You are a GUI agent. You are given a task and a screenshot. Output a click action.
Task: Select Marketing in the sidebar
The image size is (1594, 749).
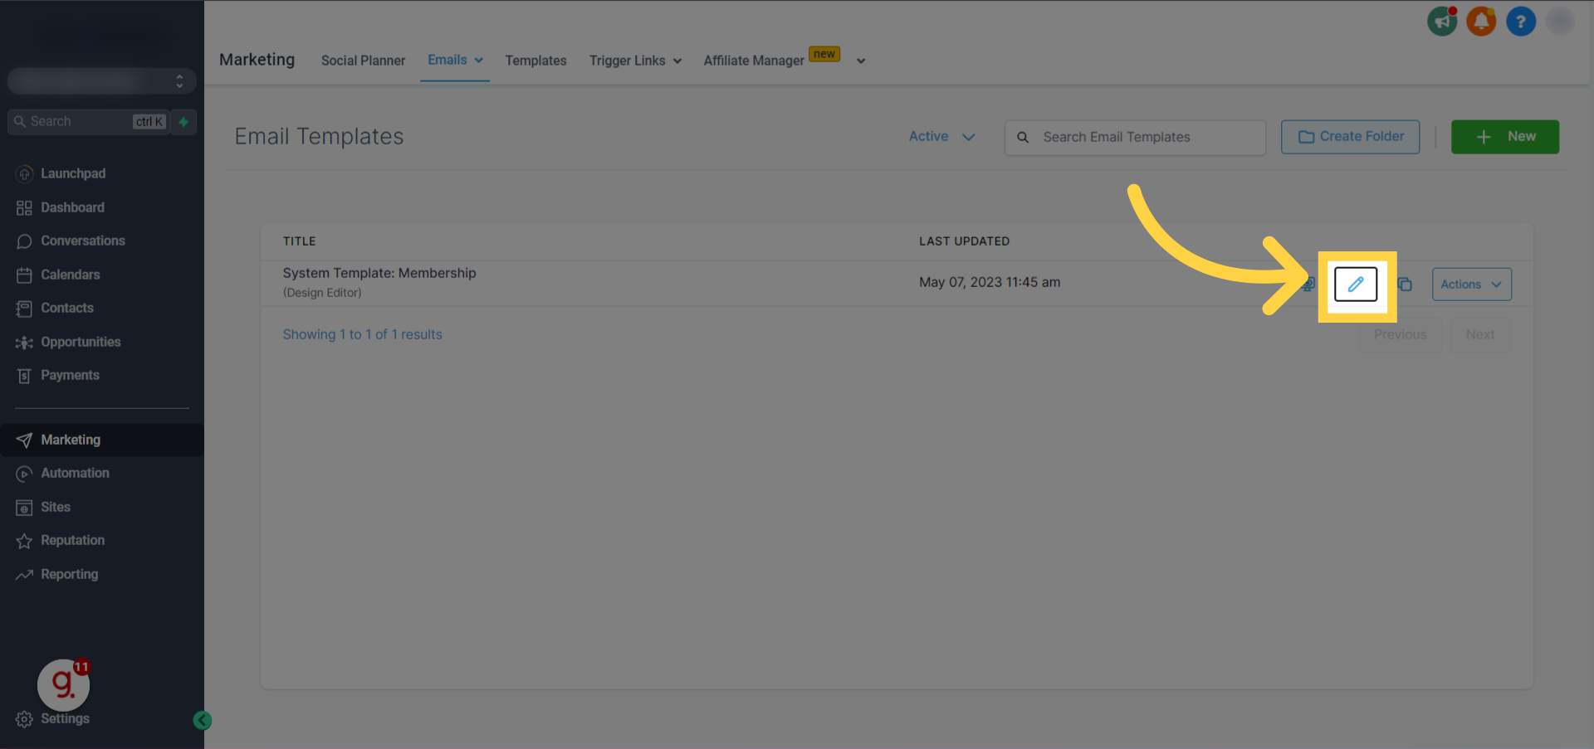102,440
